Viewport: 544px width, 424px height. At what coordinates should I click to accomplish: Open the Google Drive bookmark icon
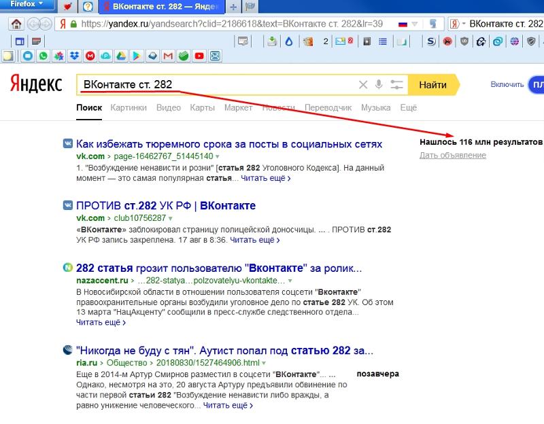coord(120,56)
